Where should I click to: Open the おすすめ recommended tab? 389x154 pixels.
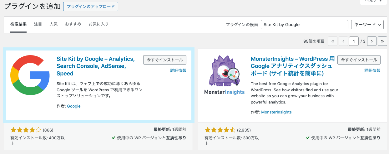click(73, 24)
